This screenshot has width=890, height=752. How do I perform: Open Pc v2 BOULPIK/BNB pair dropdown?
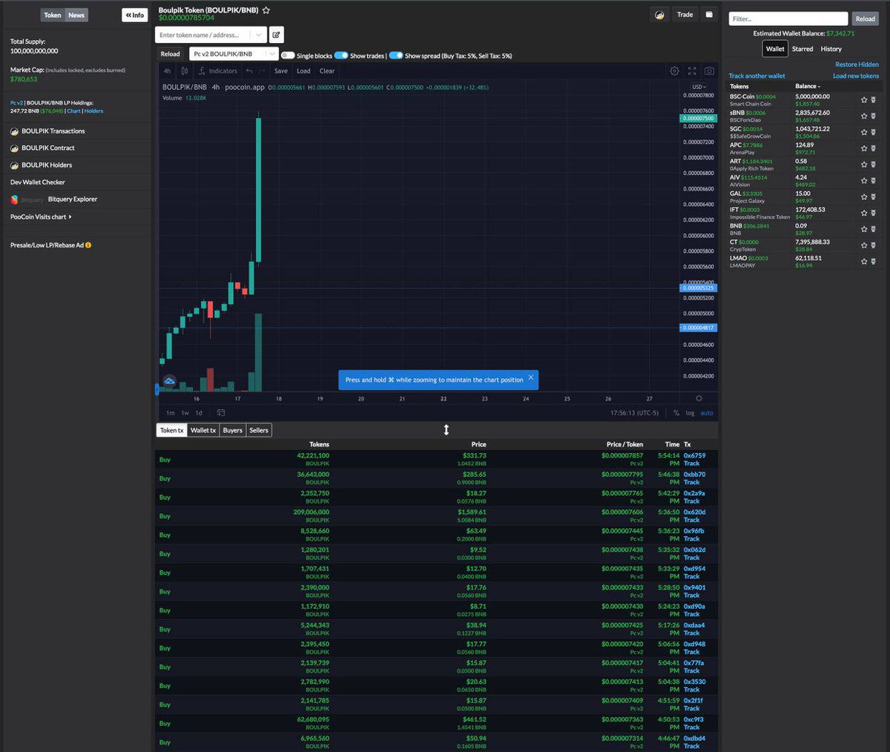pyautogui.click(x=234, y=54)
